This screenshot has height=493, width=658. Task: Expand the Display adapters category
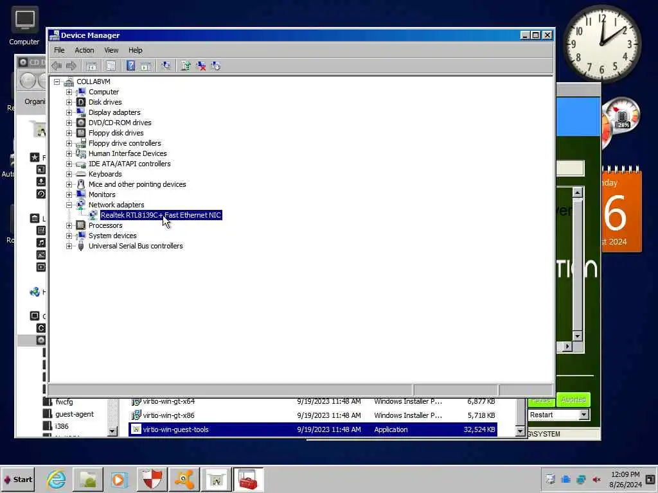point(69,112)
